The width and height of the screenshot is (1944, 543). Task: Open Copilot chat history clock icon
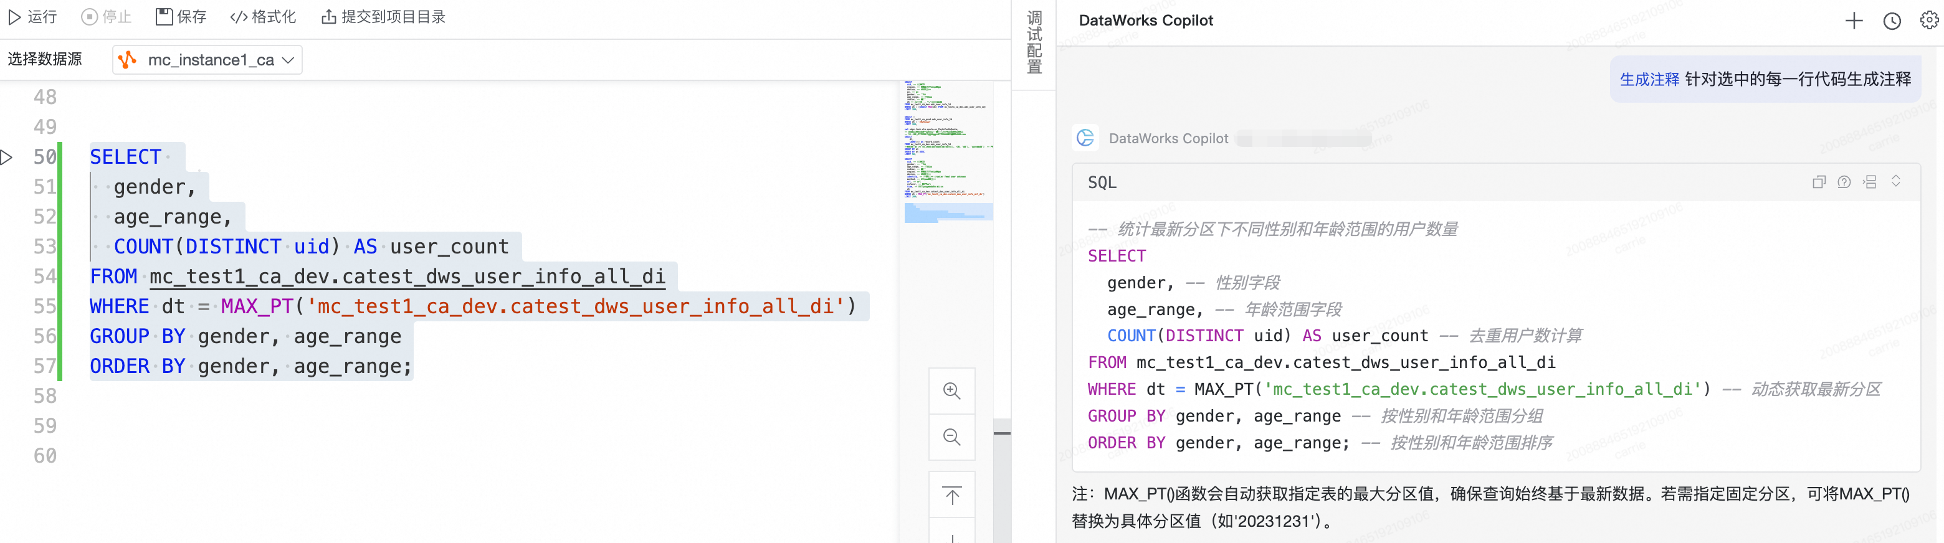point(1892,21)
